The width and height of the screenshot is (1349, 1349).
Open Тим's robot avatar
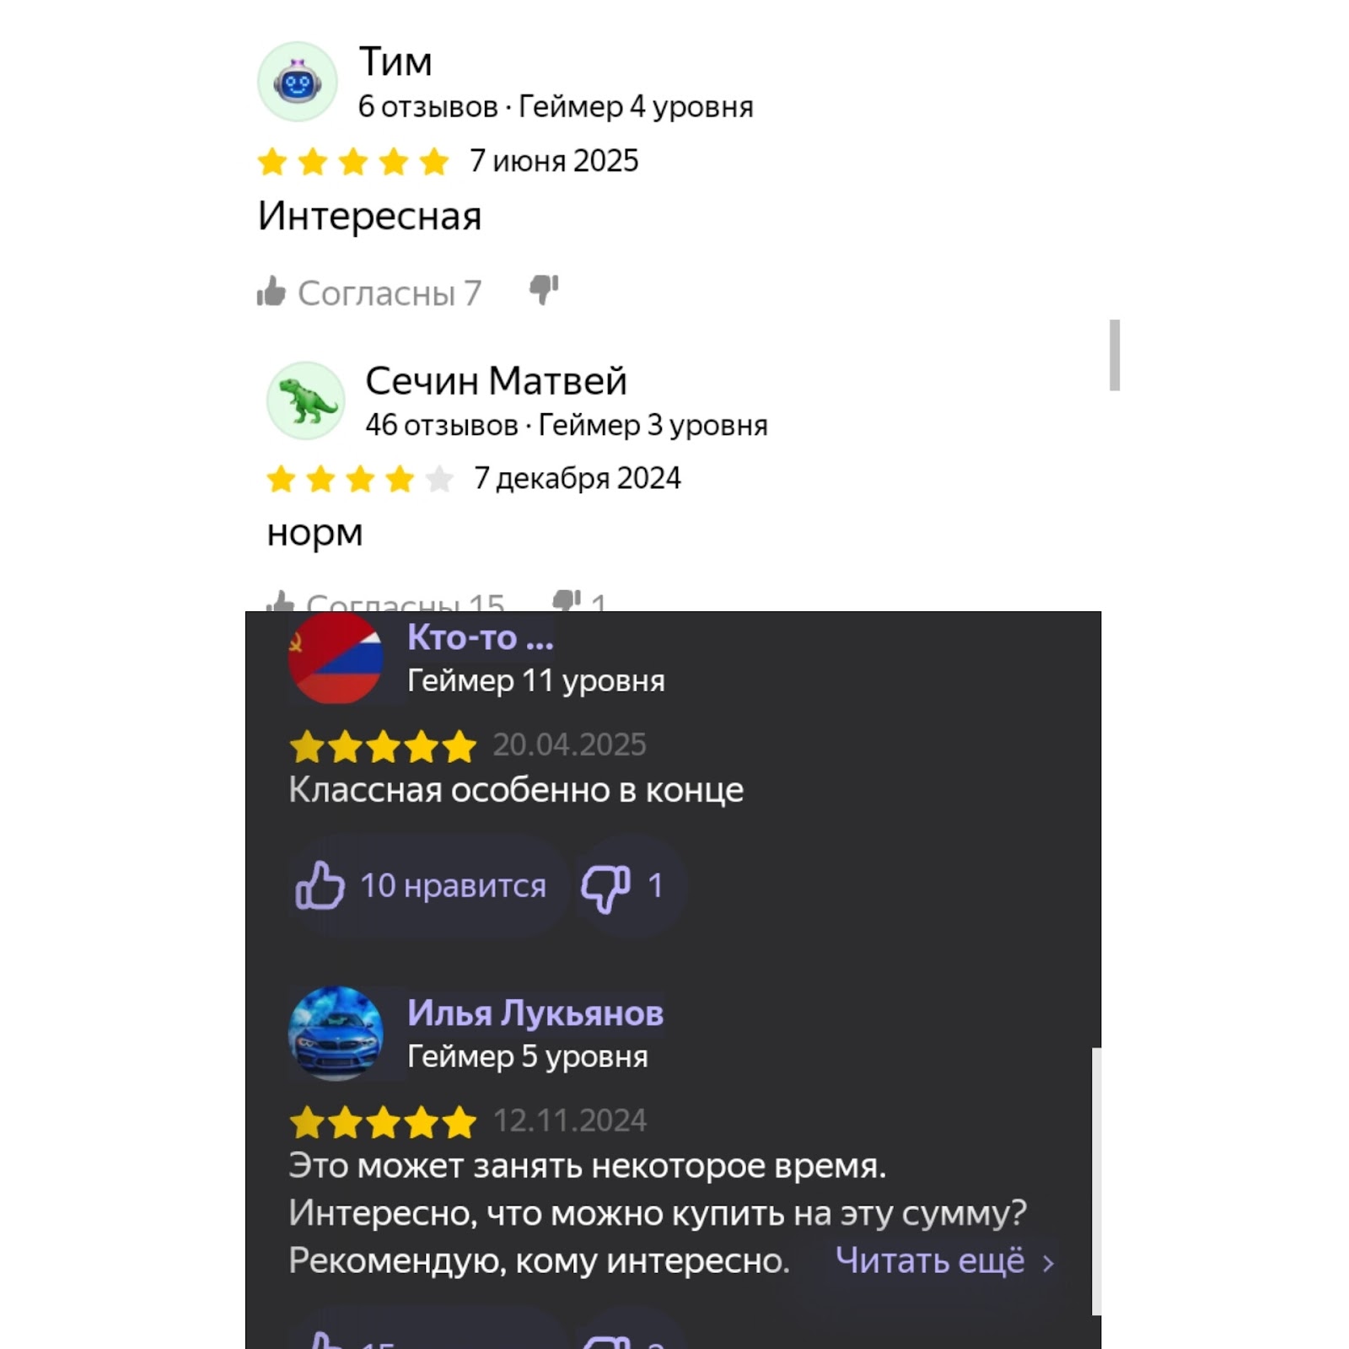point(298,82)
